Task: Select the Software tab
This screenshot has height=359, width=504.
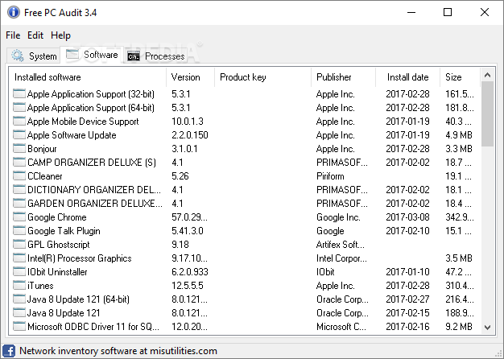Action: pyautogui.click(x=92, y=55)
